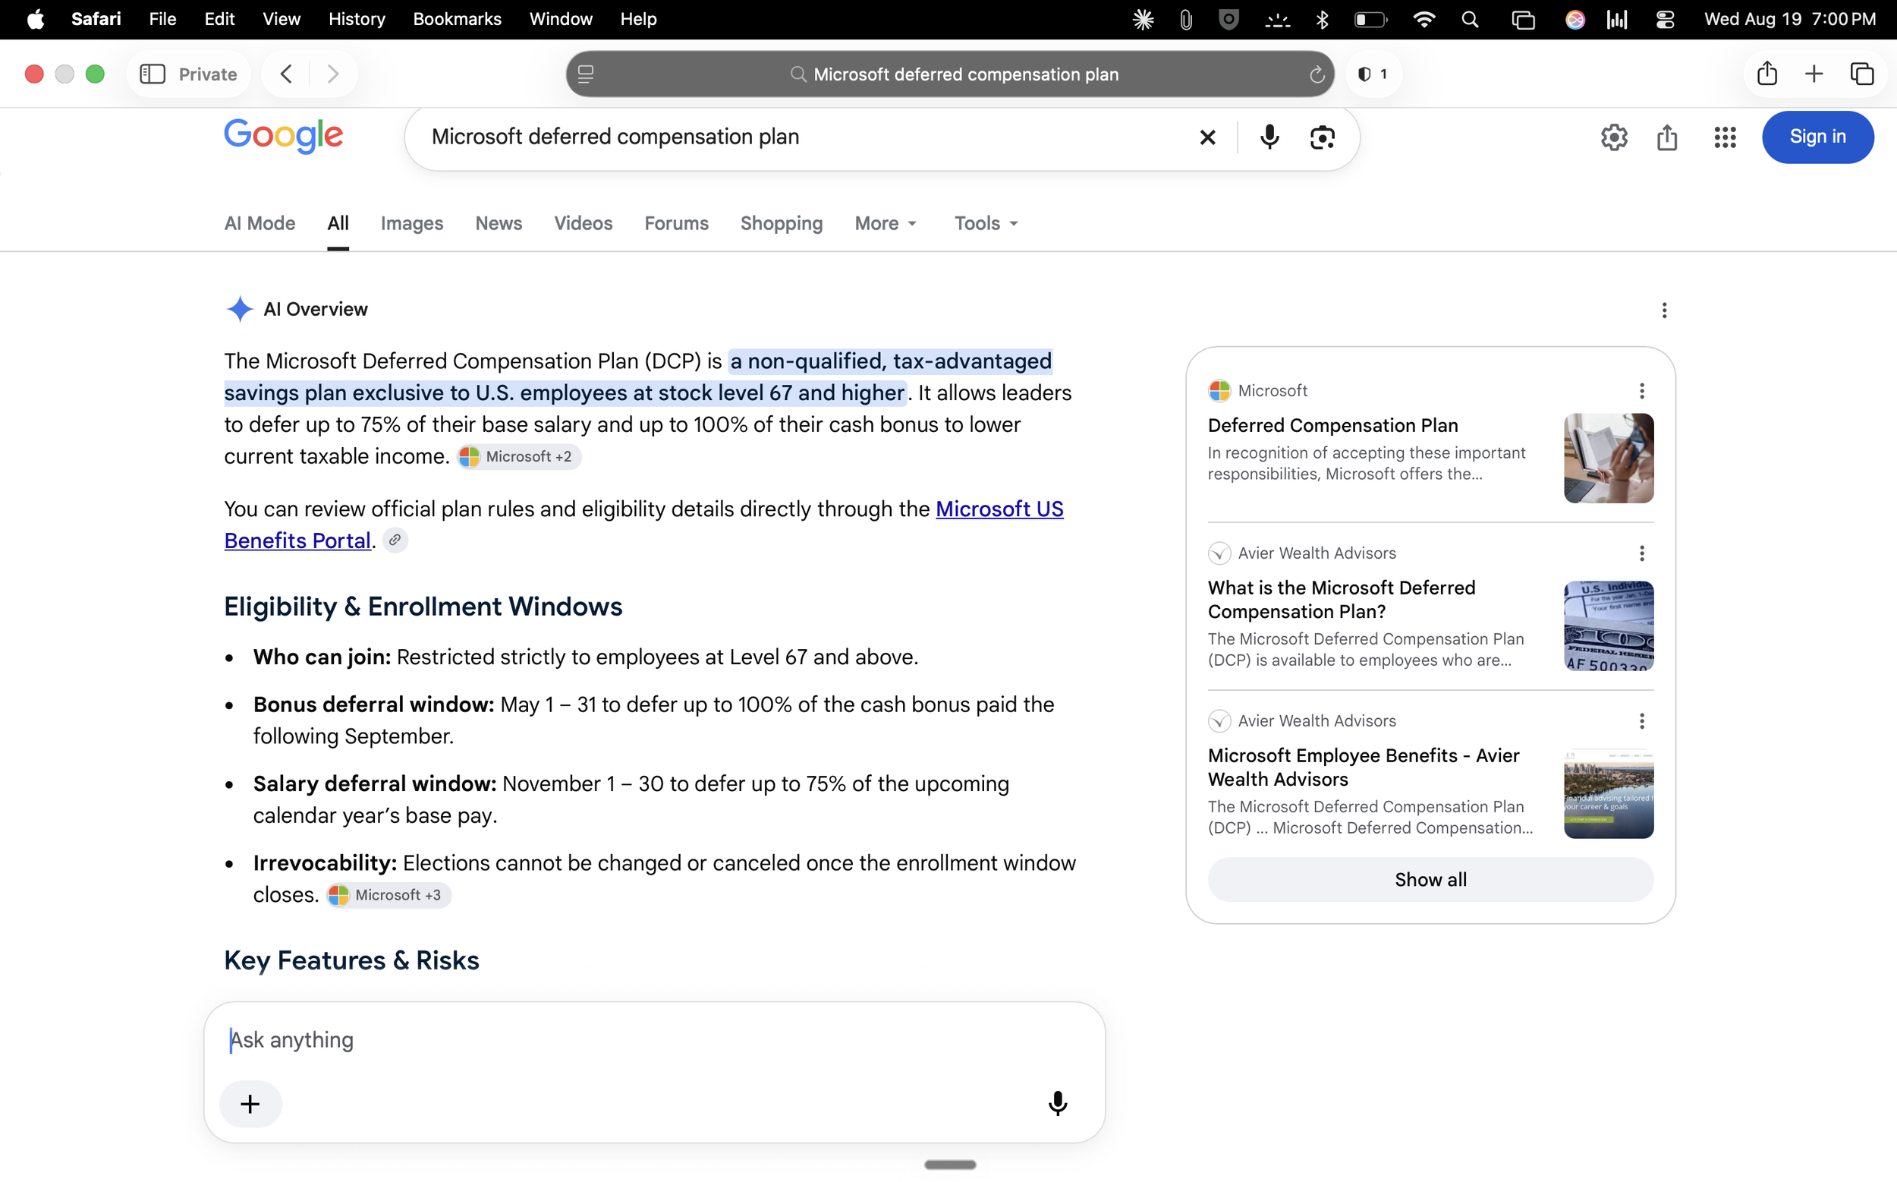Use the microphone in the Ask anything box
This screenshot has height=1182, width=1897.
click(x=1057, y=1103)
